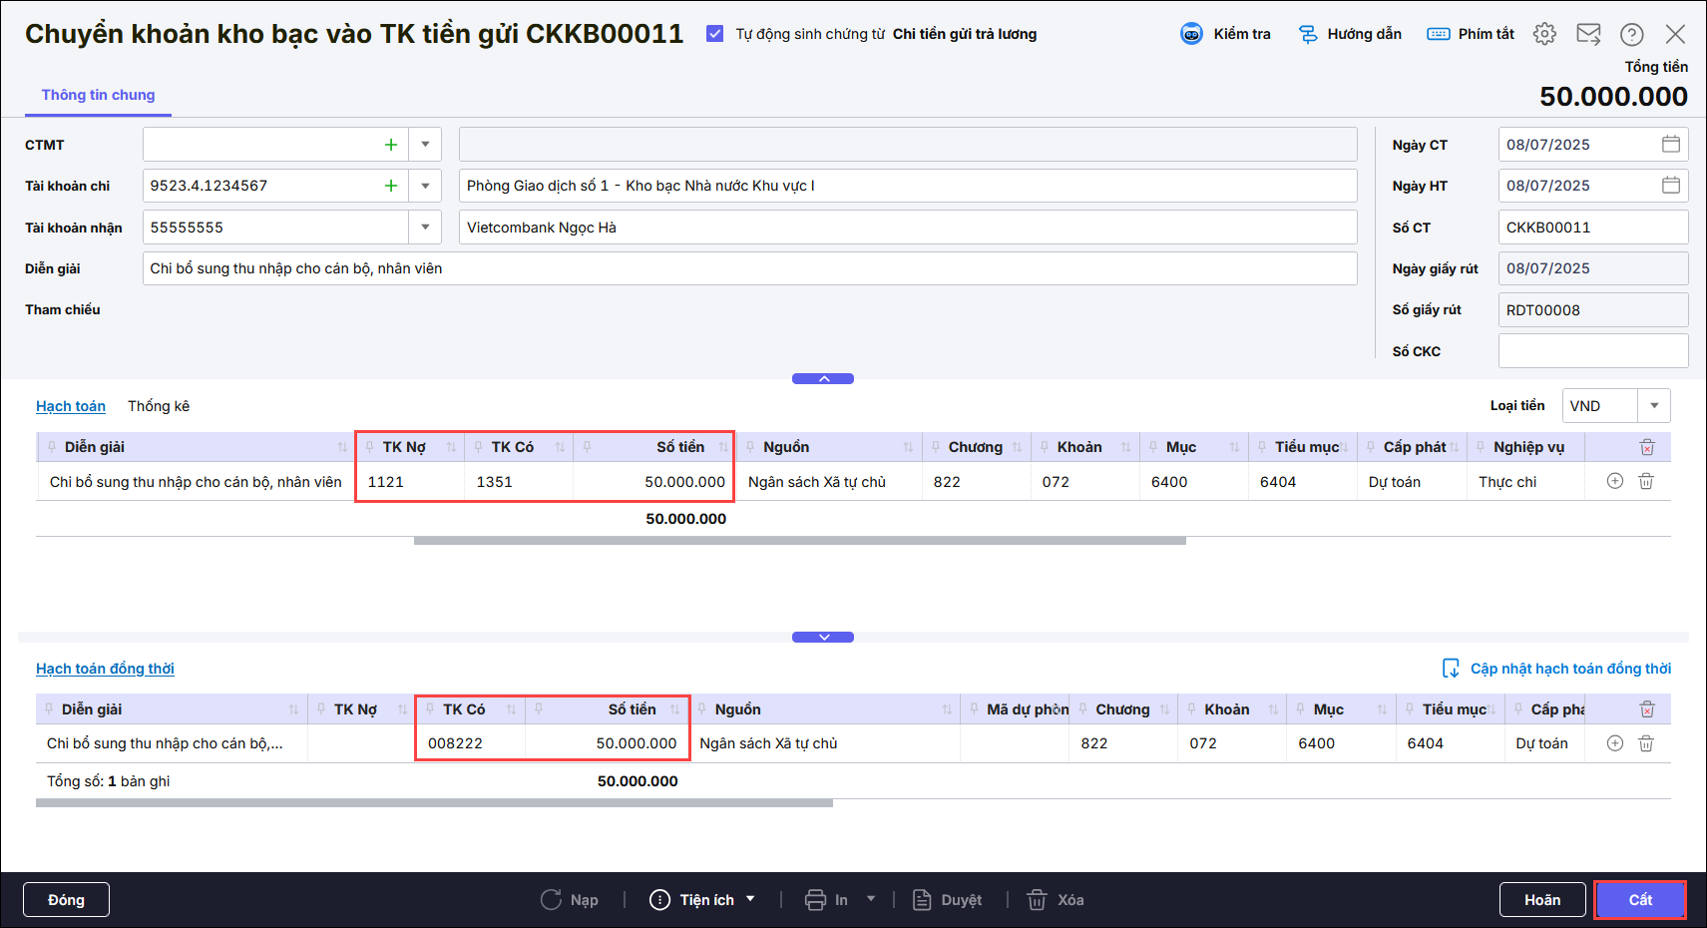Open calendar picker for Ngày HT
This screenshot has height=928, width=1707.
(1671, 186)
